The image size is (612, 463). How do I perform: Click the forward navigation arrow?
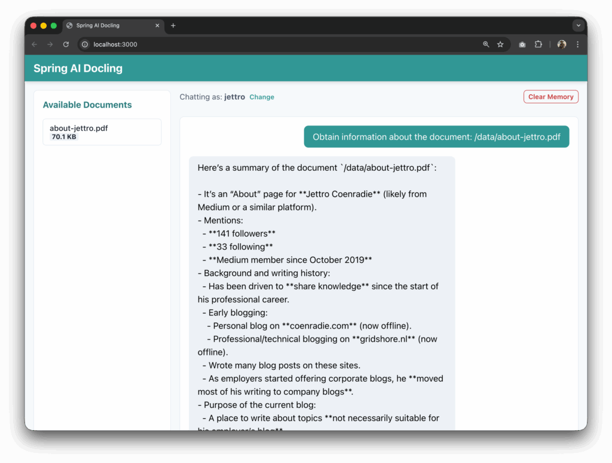(x=50, y=44)
